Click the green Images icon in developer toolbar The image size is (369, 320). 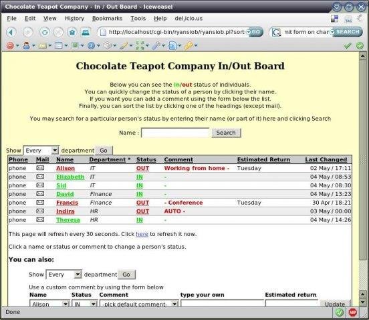tap(75, 45)
